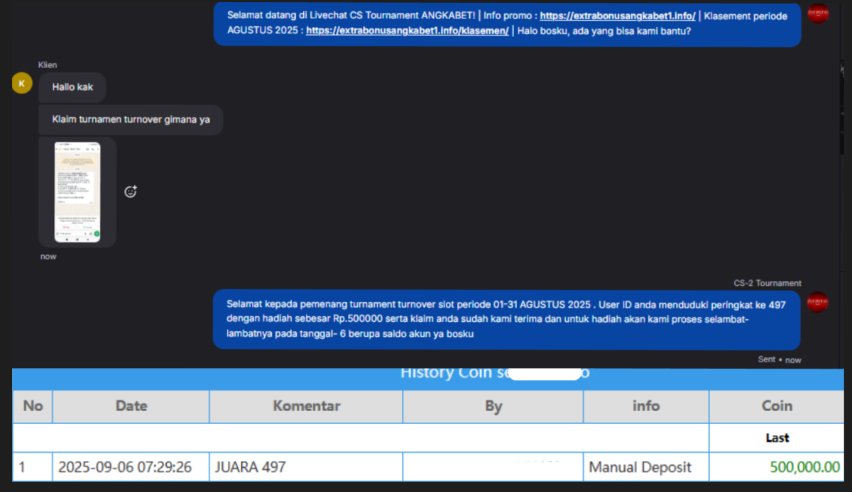Click the "Coin" column header
Image resolution: width=852 pixels, height=492 pixels.
click(777, 406)
